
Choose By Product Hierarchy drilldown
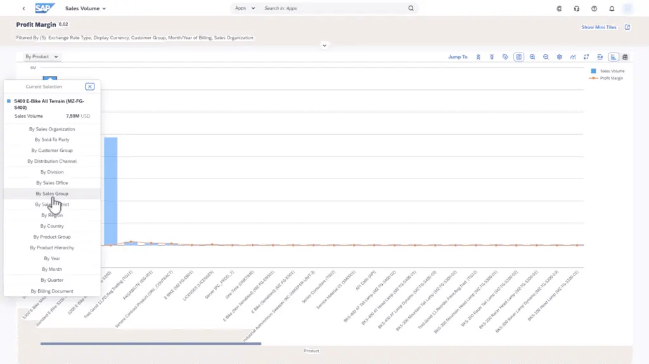click(52, 248)
